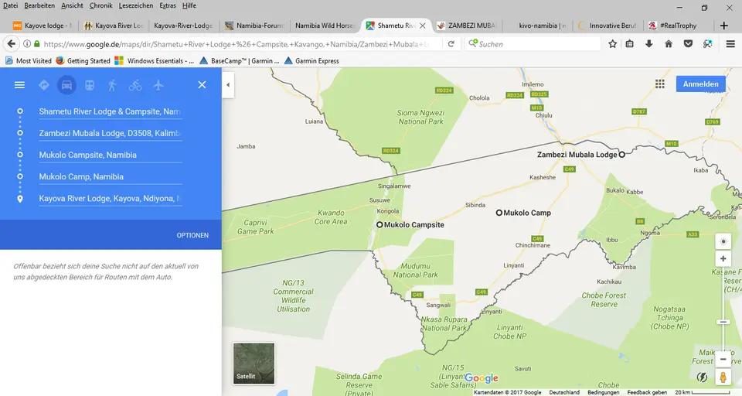Switch to the Namibia Wild Horses tab
Image resolution: width=742 pixels, height=396 pixels.
(325, 26)
